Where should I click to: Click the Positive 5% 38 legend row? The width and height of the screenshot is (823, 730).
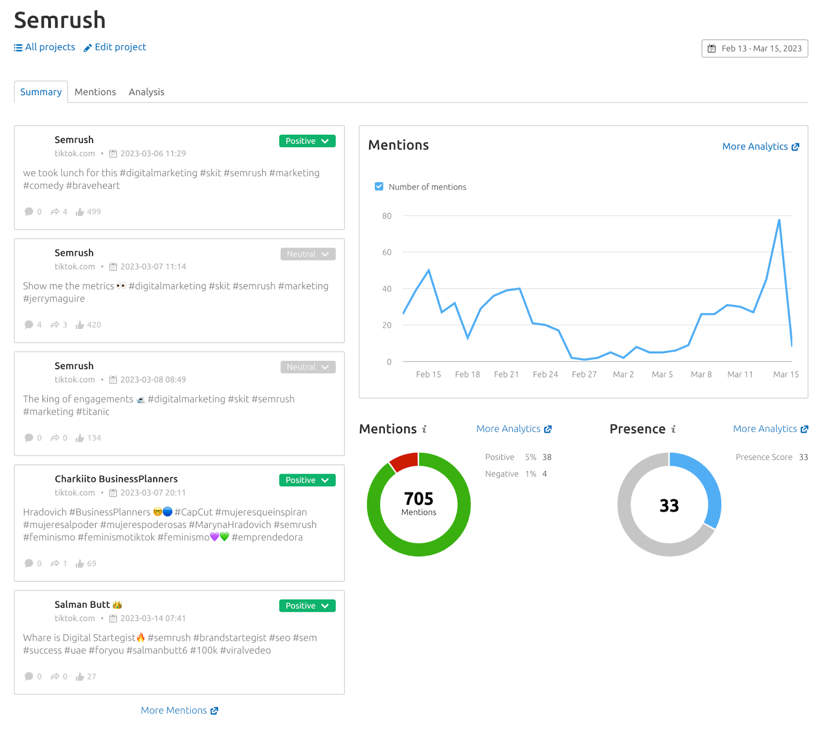click(x=518, y=457)
